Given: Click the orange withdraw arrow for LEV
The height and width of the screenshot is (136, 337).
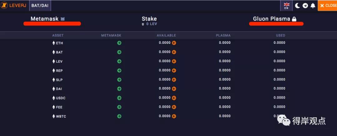Looking at the screenshot, I should pos(174,61).
